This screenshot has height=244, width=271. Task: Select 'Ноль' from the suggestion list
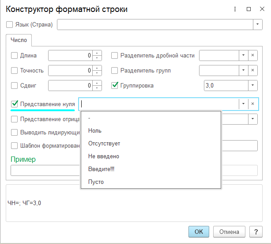coord(95,131)
